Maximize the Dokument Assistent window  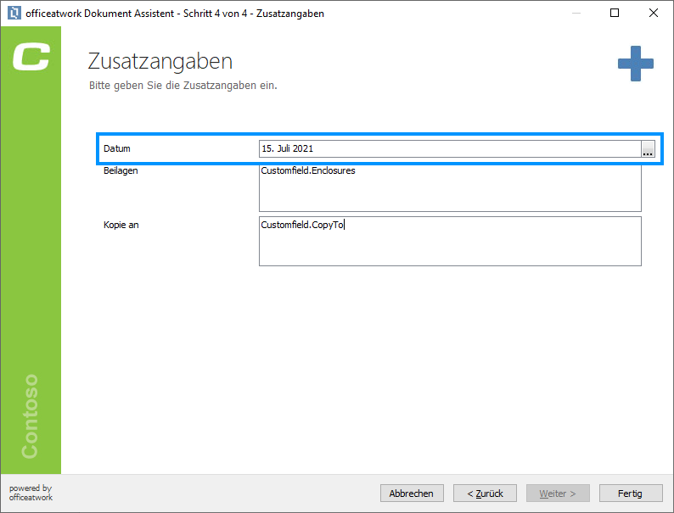(615, 13)
